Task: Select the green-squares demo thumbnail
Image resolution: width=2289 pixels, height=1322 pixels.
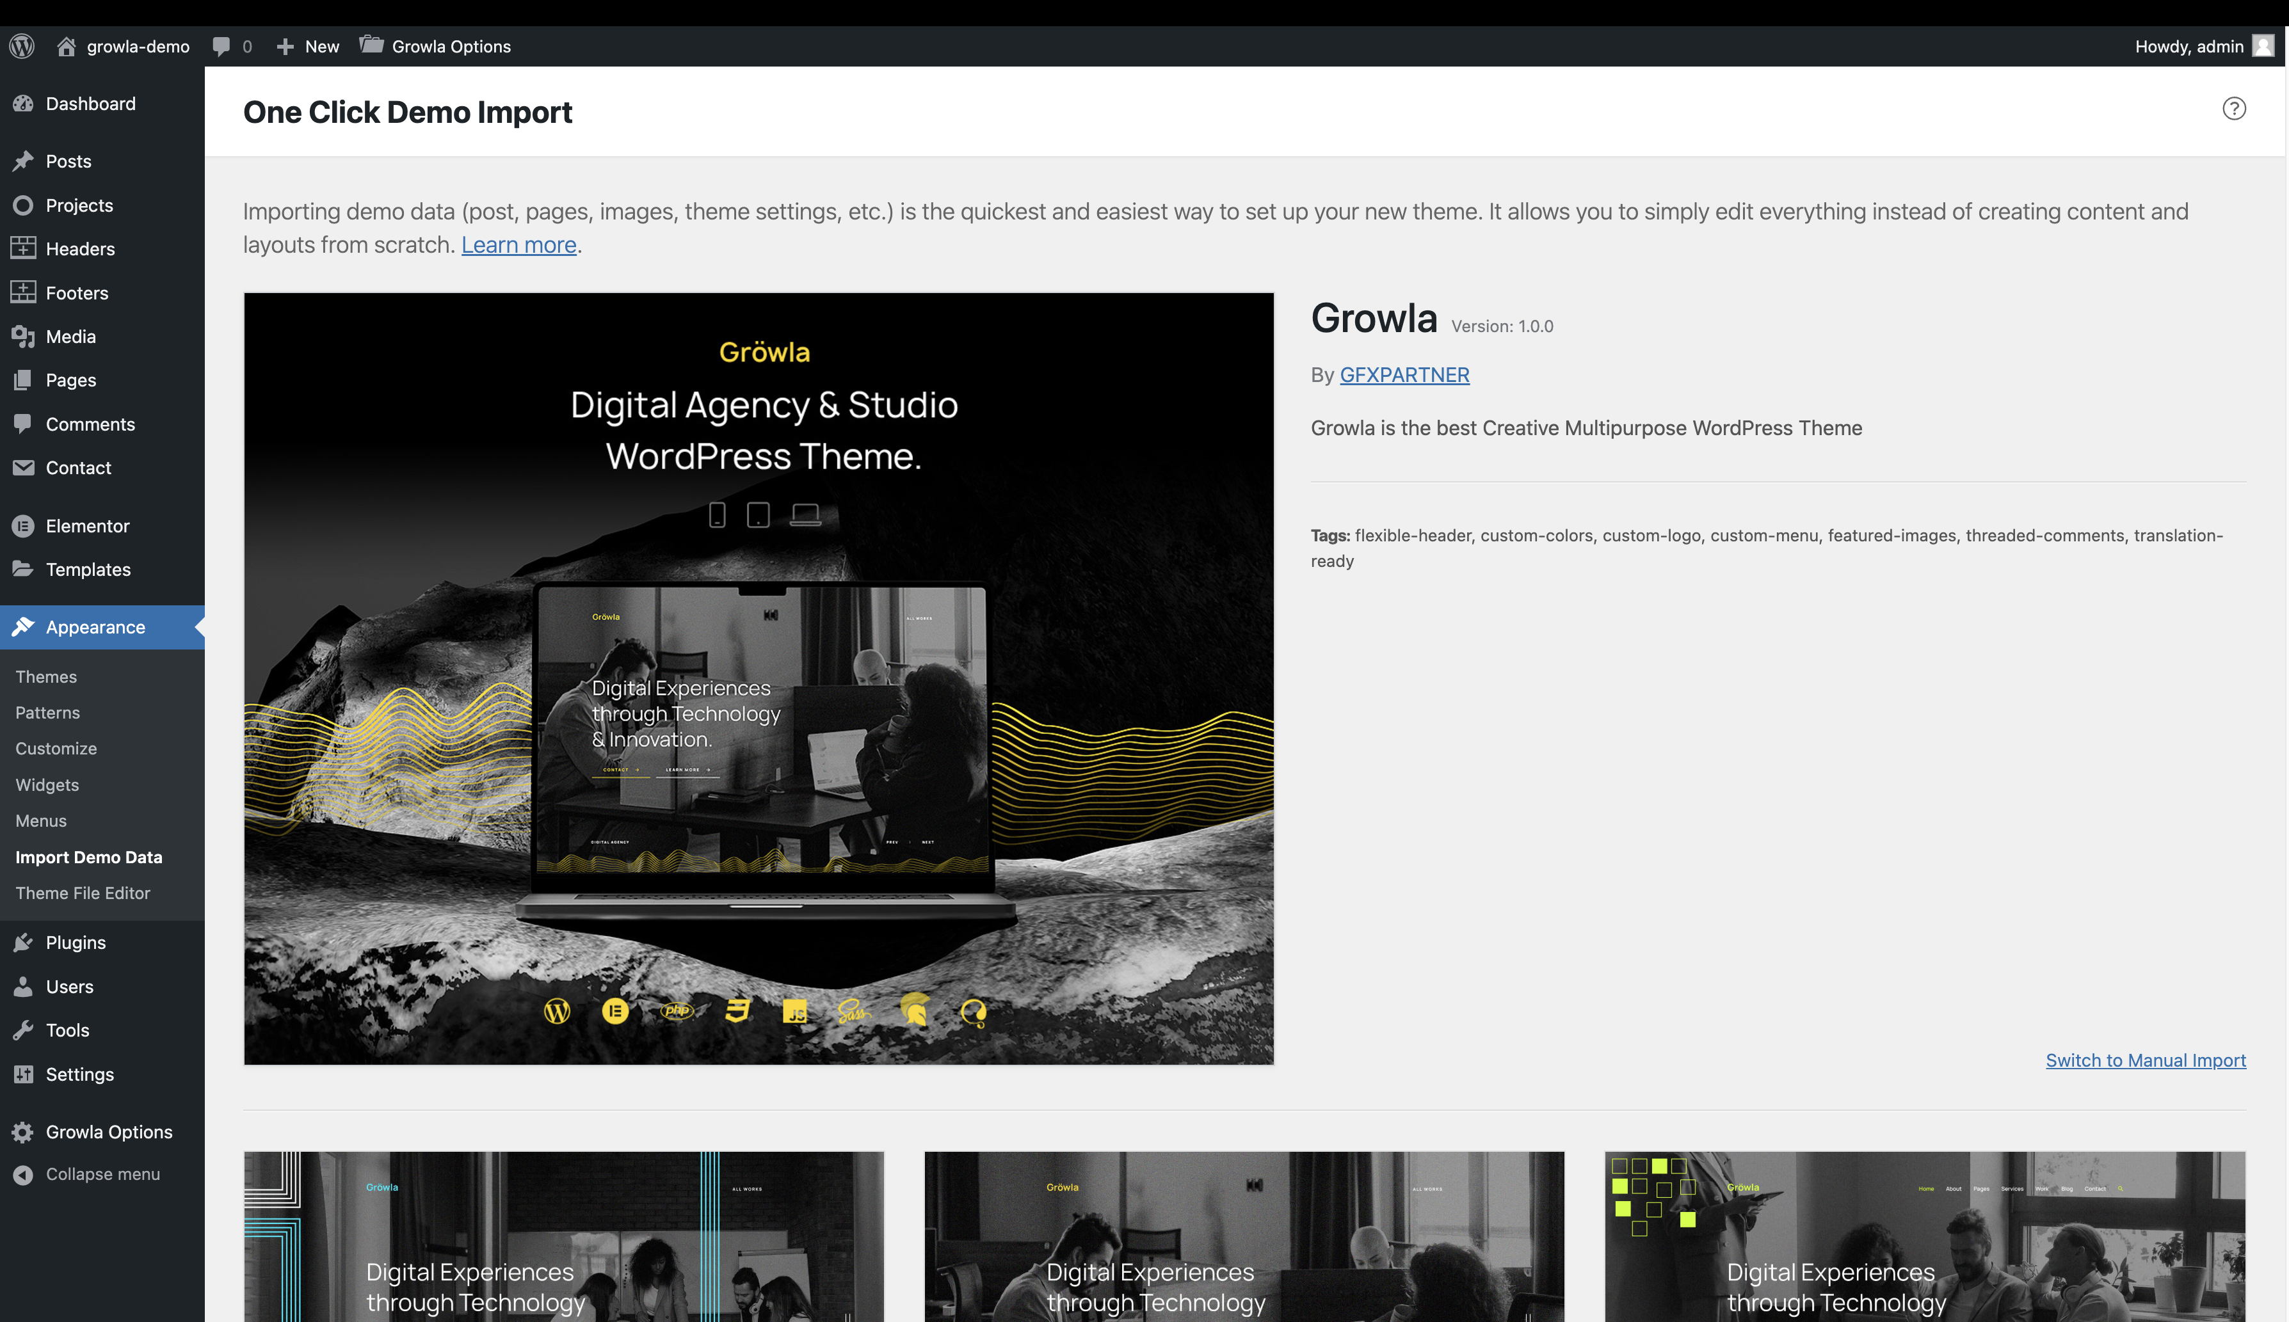Action: (x=1925, y=1237)
